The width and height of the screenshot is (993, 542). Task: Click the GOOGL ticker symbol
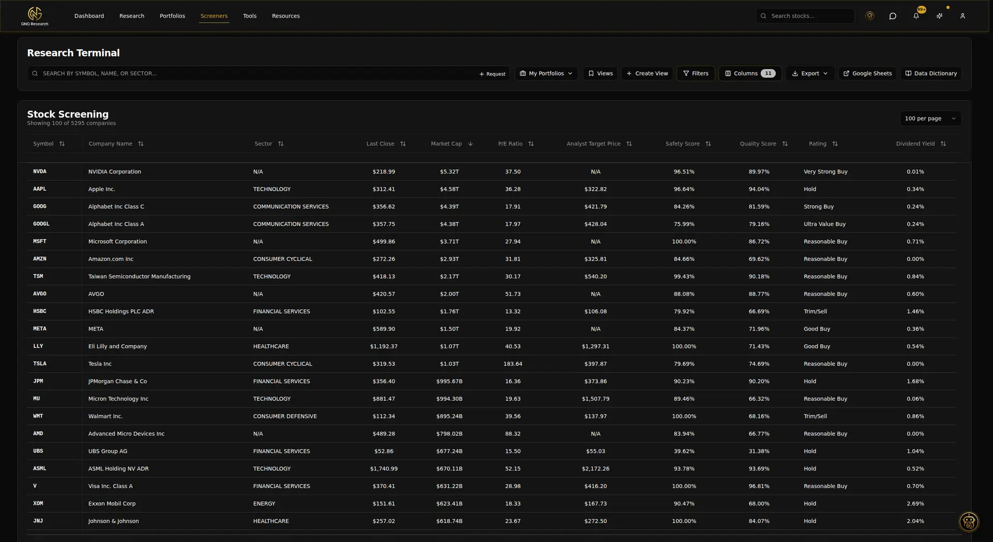click(41, 224)
